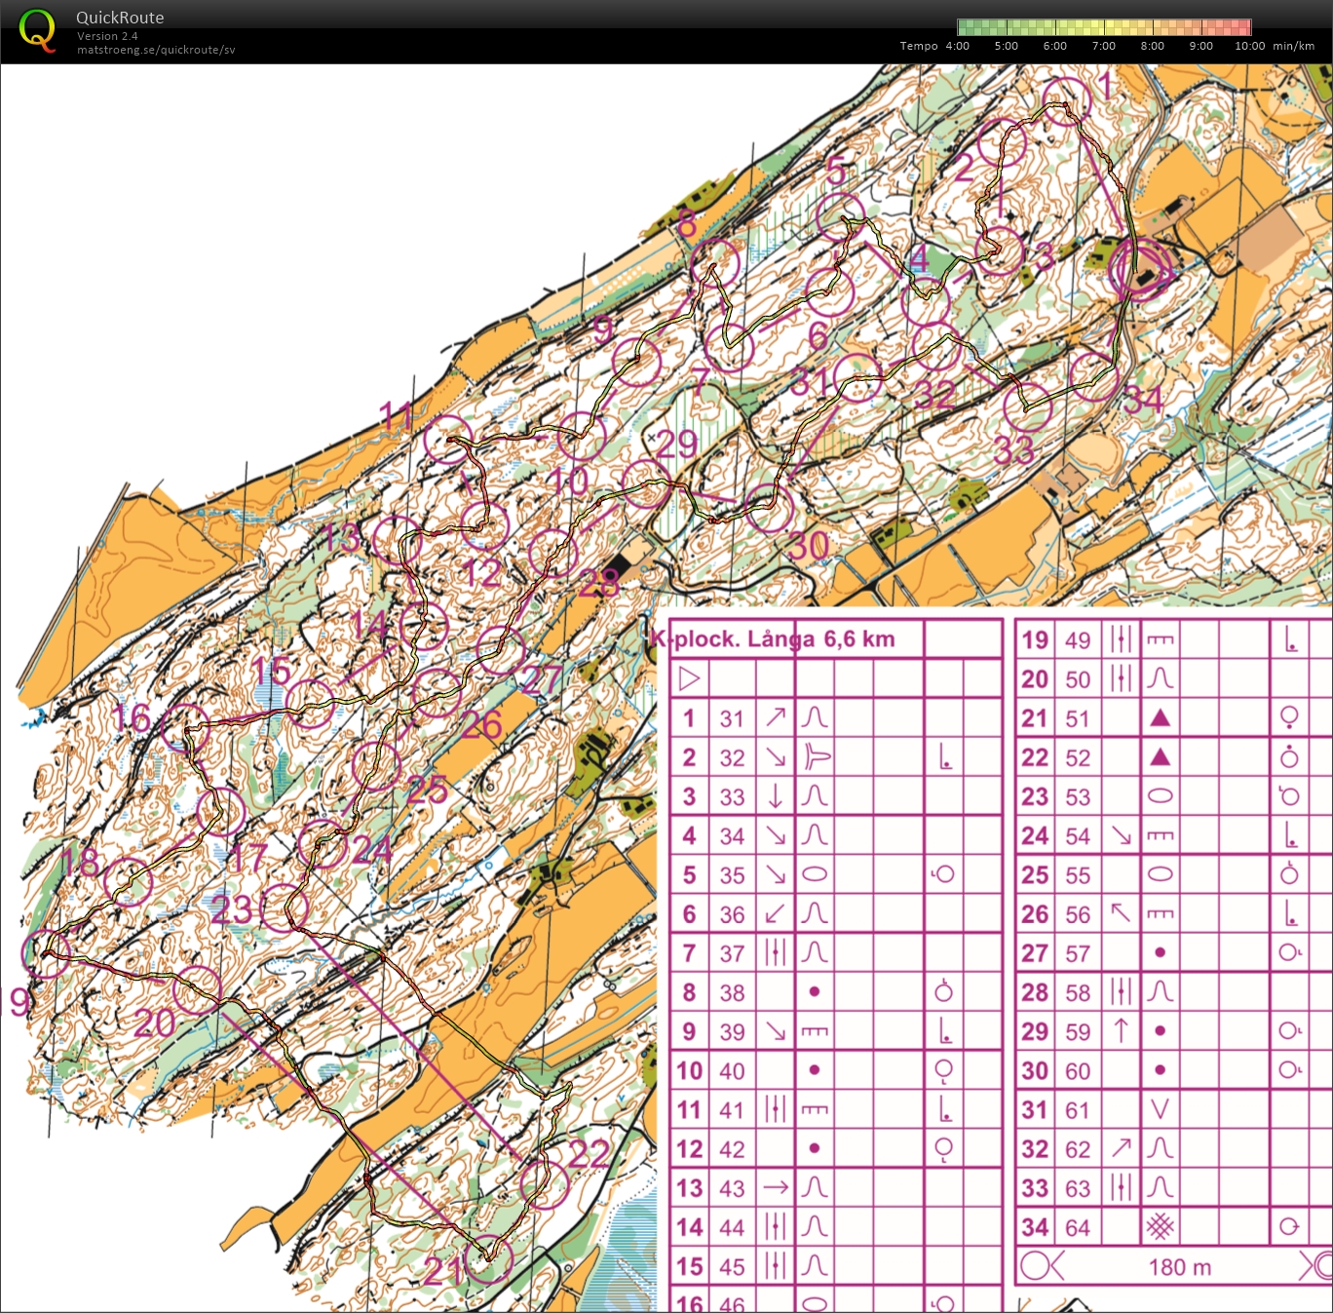The image size is (1333, 1313).
Task: Click the 7:00 tempo value
Action: click(x=1104, y=46)
